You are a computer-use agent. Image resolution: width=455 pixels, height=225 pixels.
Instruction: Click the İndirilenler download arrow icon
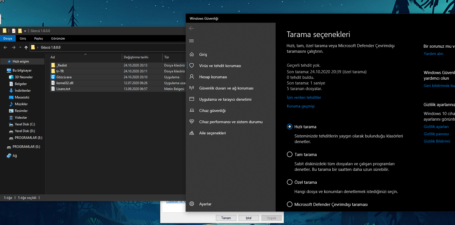(x=11, y=91)
